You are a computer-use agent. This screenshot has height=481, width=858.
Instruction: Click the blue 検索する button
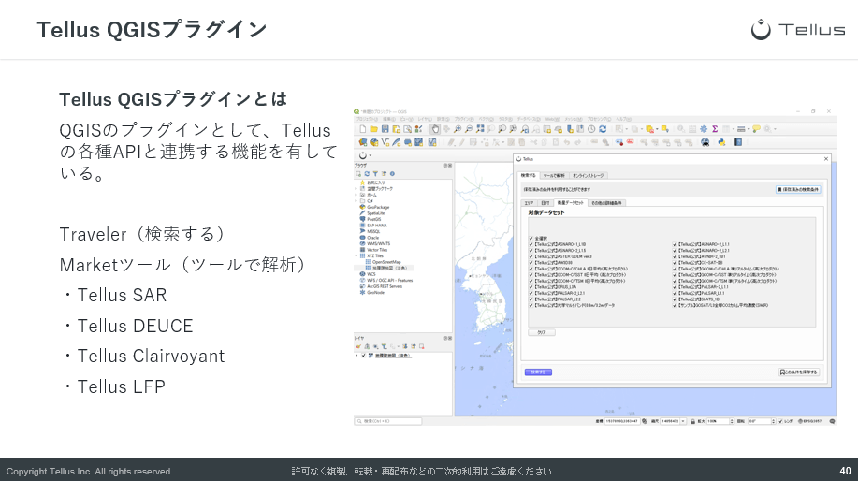click(538, 372)
